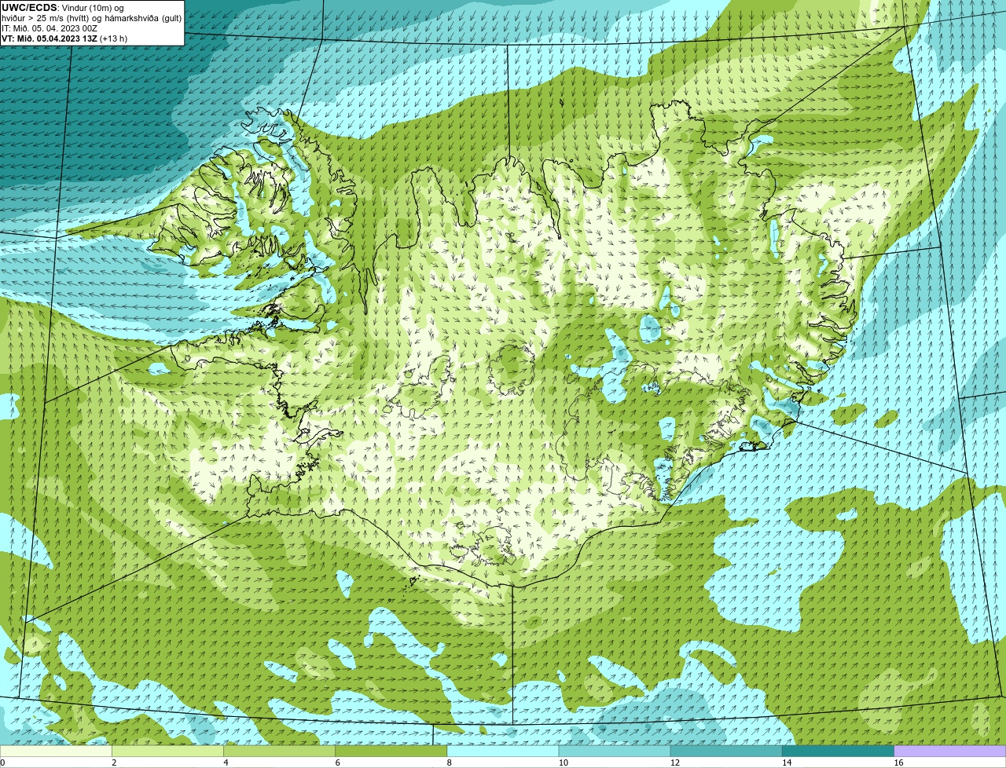Click the legend scale label "14"
This screenshot has height=768, width=1006.
[x=787, y=763]
